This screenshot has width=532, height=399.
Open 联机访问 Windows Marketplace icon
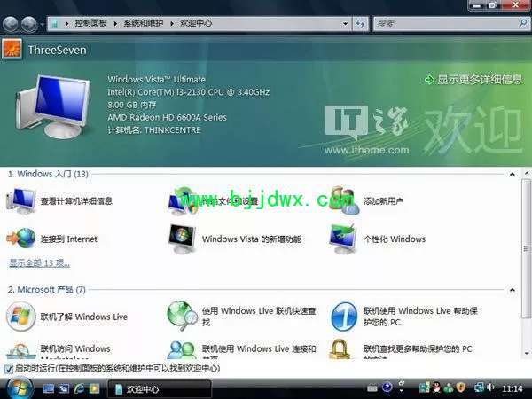(21, 351)
